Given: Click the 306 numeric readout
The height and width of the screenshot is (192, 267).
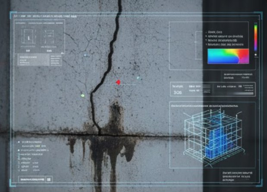Looking at the screenshot, I should tap(177, 92).
